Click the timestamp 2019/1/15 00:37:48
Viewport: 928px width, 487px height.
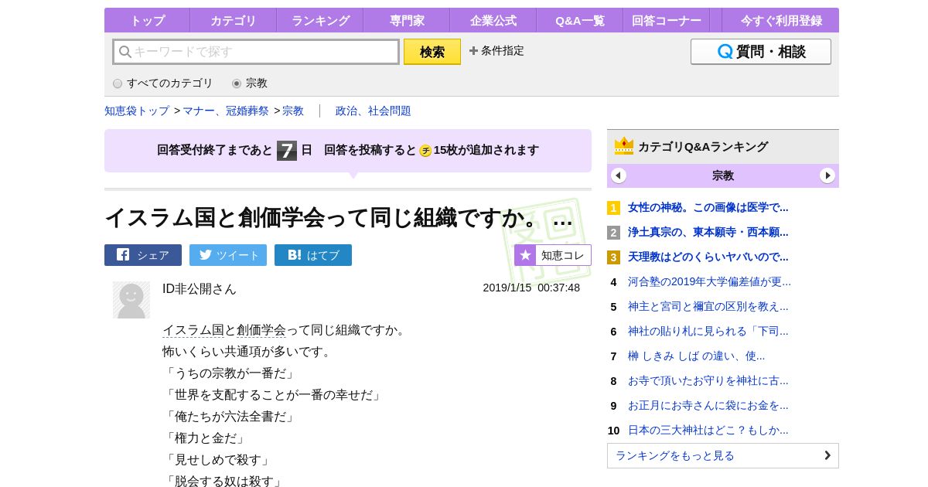pos(531,288)
